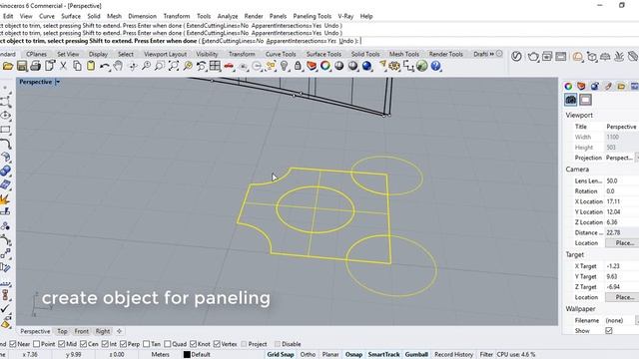Click the black Default layer color swatch
Viewport: 639px width, 359px height.
point(187,355)
